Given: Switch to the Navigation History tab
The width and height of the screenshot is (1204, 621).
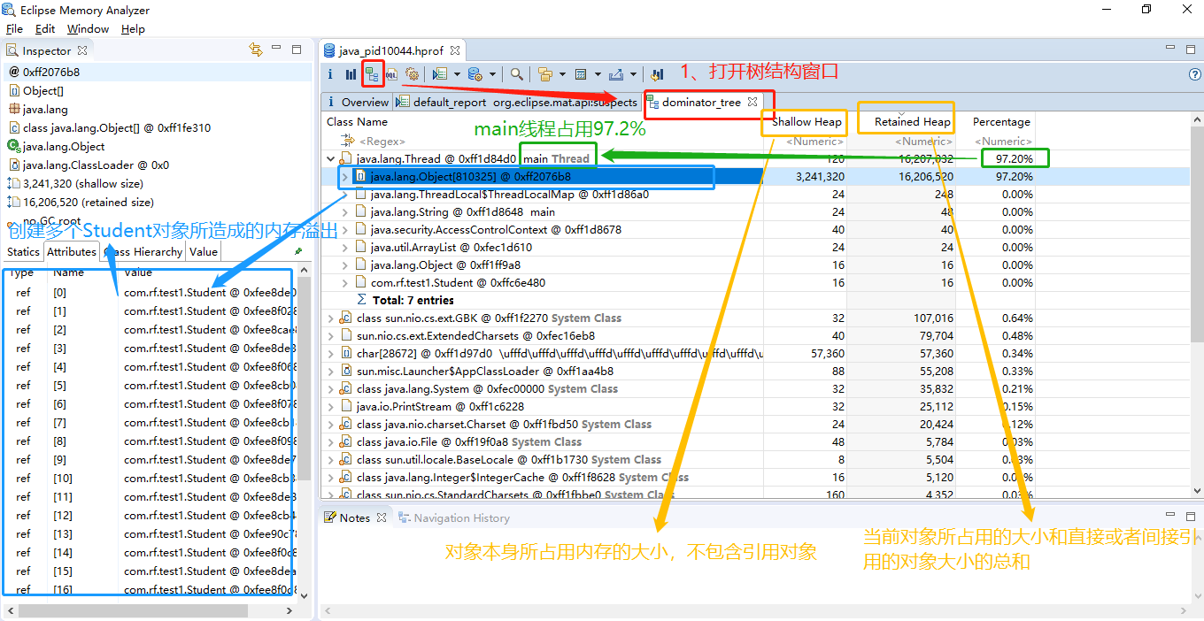Looking at the screenshot, I should pos(454,517).
